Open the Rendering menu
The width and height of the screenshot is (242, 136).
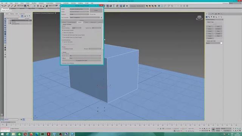58,3
